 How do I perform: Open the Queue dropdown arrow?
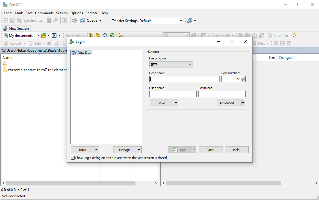[100, 21]
